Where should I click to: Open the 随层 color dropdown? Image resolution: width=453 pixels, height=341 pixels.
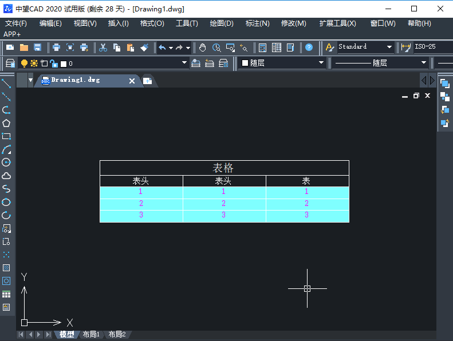(x=321, y=63)
